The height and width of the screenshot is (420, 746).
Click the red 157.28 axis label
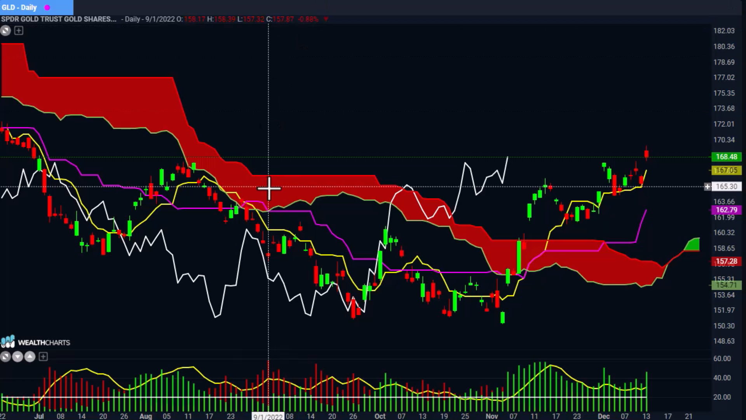click(726, 261)
